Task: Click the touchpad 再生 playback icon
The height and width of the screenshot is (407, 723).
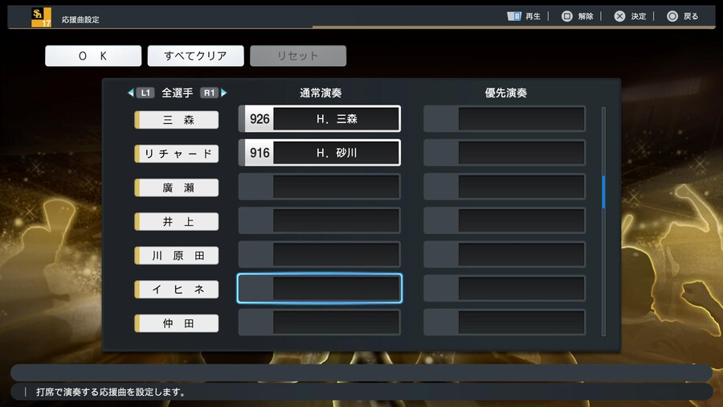Action: (x=513, y=16)
